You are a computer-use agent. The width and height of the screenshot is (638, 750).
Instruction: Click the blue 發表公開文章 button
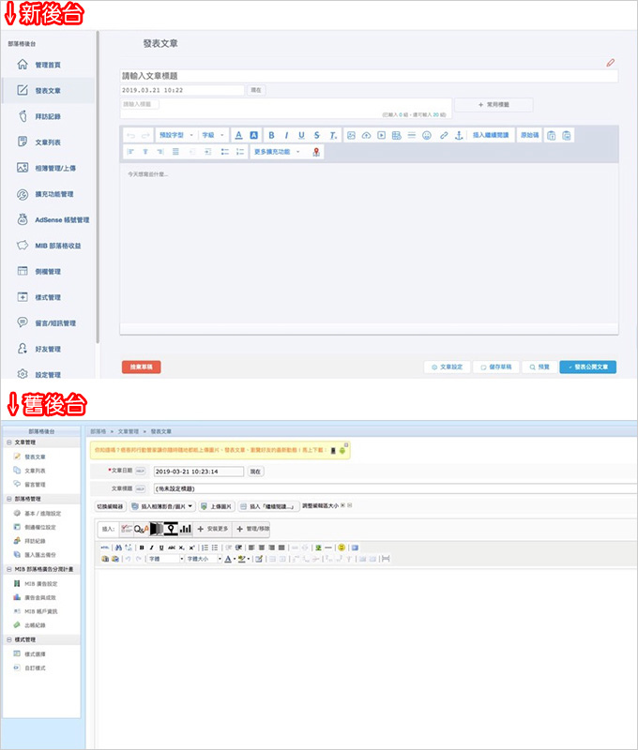(x=587, y=367)
